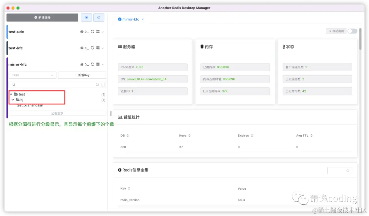The width and height of the screenshot is (369, 216).
Task: Click the mirror-kfc connection name in sidebar
Action: 18,64
